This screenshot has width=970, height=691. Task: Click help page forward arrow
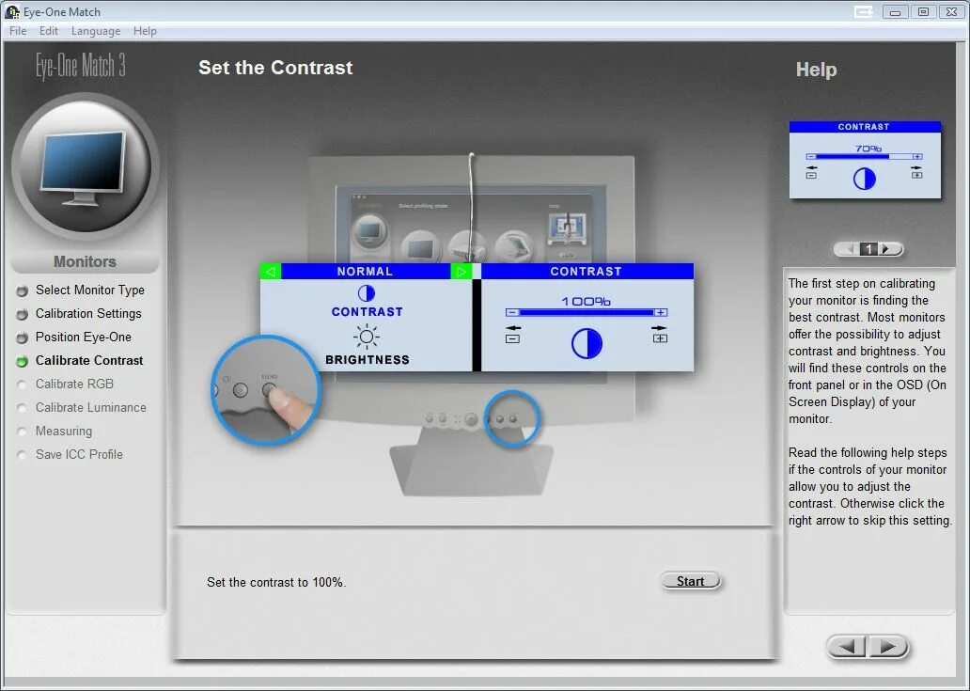click(889, 249)
